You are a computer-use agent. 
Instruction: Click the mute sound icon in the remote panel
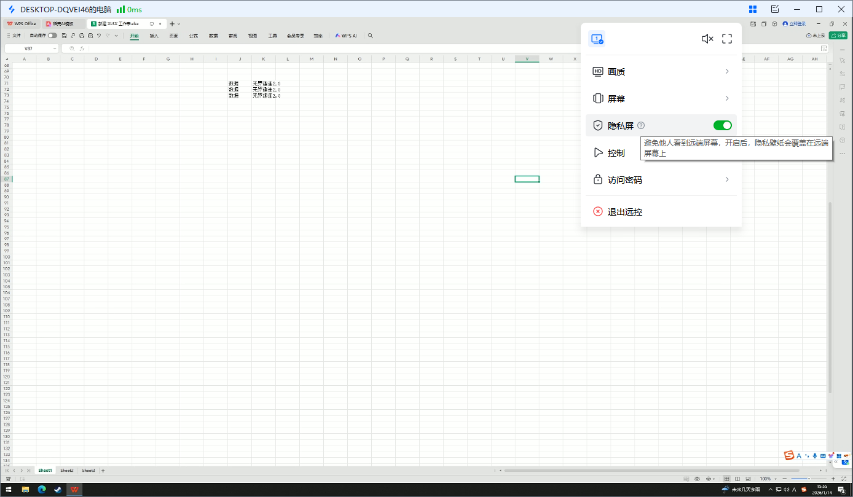707,39
